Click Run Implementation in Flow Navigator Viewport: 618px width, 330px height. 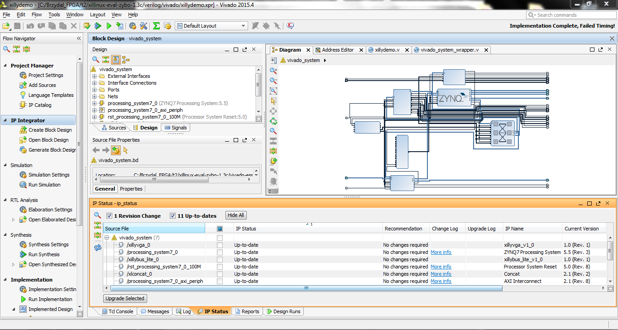click(x=50, y=299)
